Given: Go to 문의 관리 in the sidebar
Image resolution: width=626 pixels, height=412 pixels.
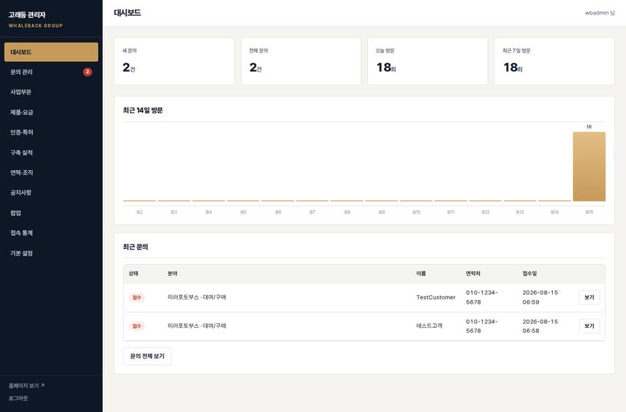Looking at the screenshot, I should (51, 72).
